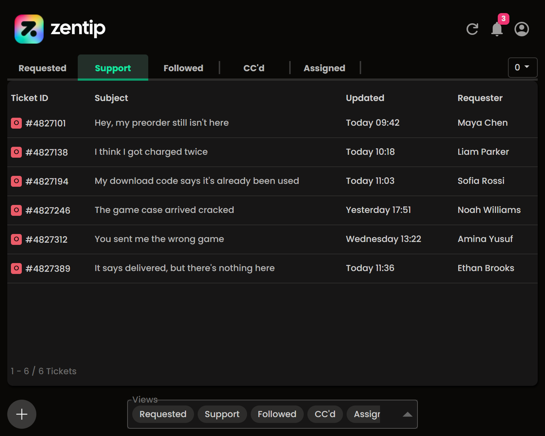This screenshot has height=436, width=545.
Task: Select the Requested view chip
Action: [x=163, y=414]
